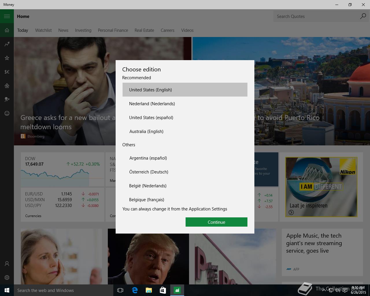Select United States (English) edition
370x296 pixels.
(185, 90)
